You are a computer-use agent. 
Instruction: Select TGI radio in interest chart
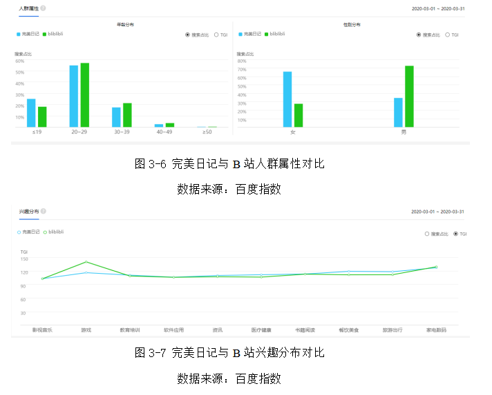tap(455, 234)
